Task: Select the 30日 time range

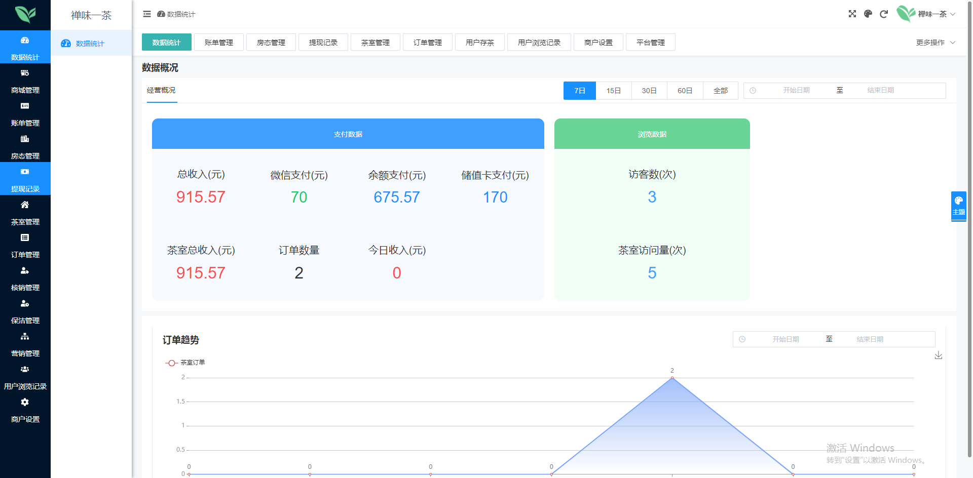Action: 649,91
